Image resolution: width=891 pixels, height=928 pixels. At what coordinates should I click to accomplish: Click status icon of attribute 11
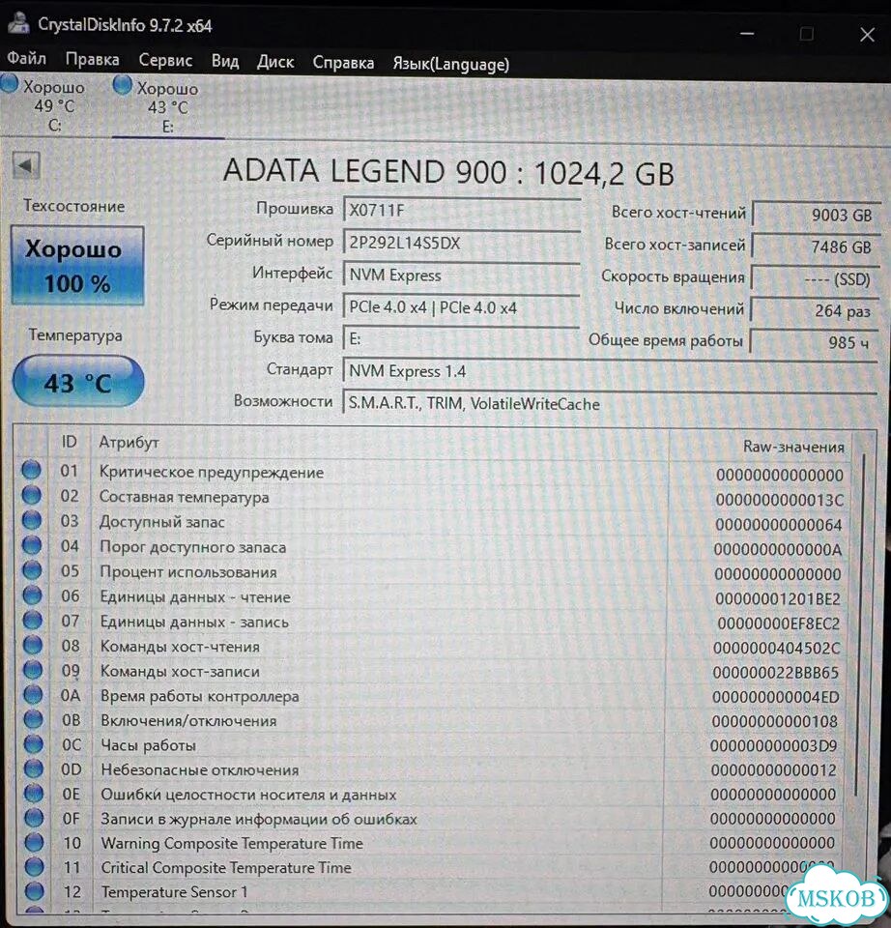pyautogui.click(x=35, y=866)
